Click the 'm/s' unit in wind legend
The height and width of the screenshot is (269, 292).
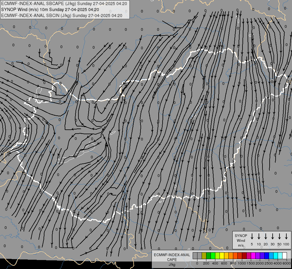tap(241, 245)
